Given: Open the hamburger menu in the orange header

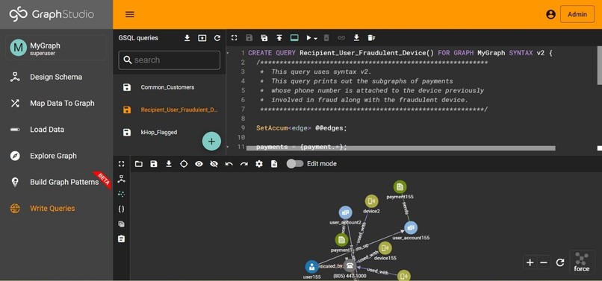Looking at the screenshot, I should [130, 15].
